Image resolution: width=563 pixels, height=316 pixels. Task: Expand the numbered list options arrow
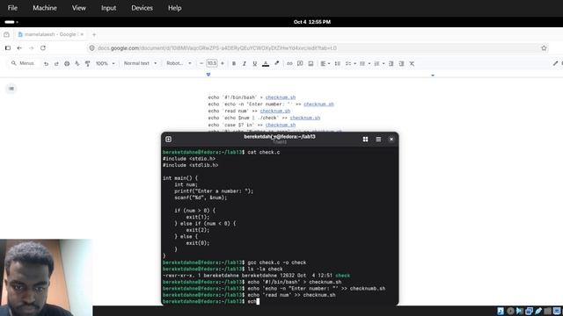[384, 64]
